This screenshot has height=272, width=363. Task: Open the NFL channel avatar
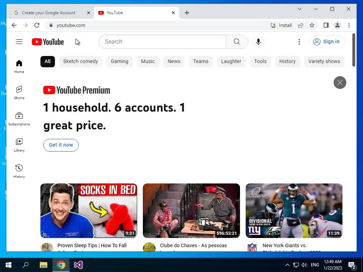tap(252, 247)
